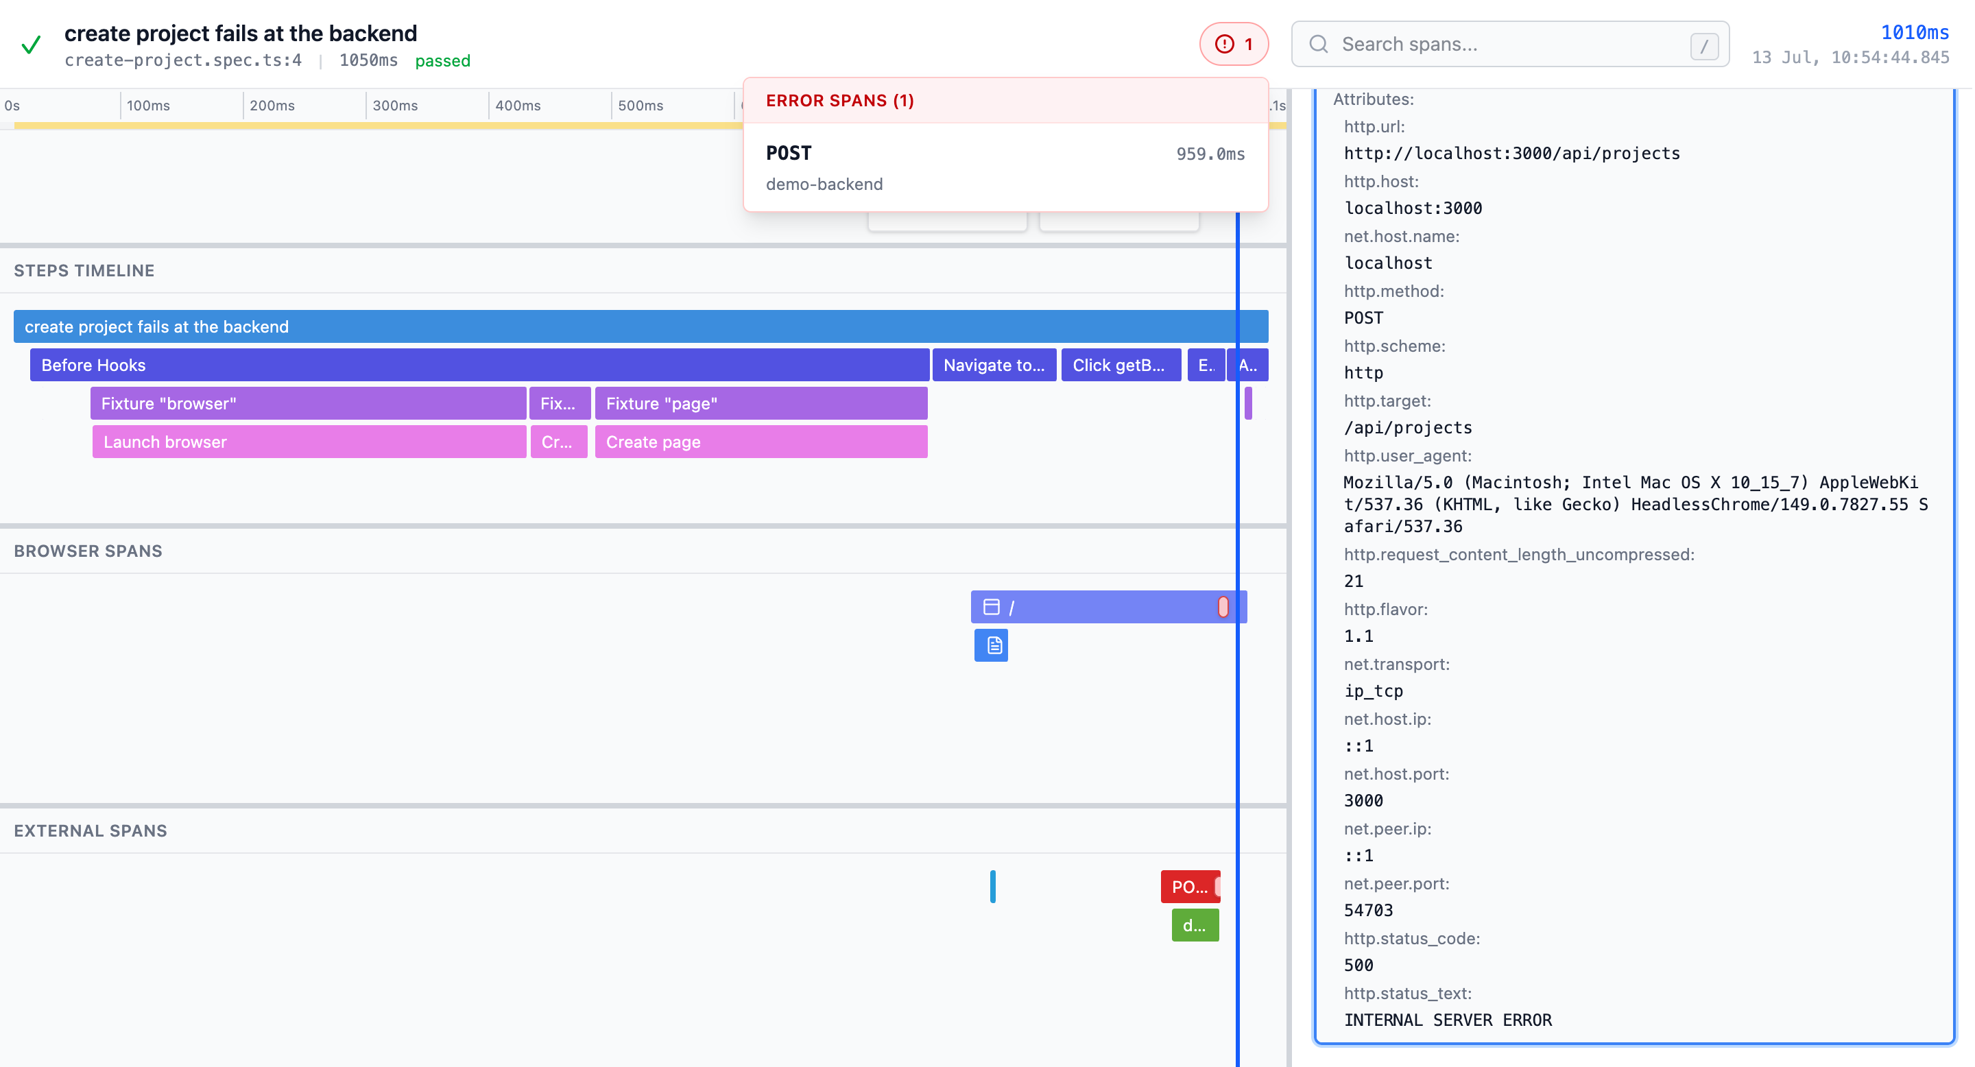Click the 1010ms cursor time readout

coord(1914,32)
